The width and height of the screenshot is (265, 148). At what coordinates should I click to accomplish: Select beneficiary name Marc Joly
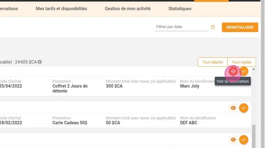point(190,86)
